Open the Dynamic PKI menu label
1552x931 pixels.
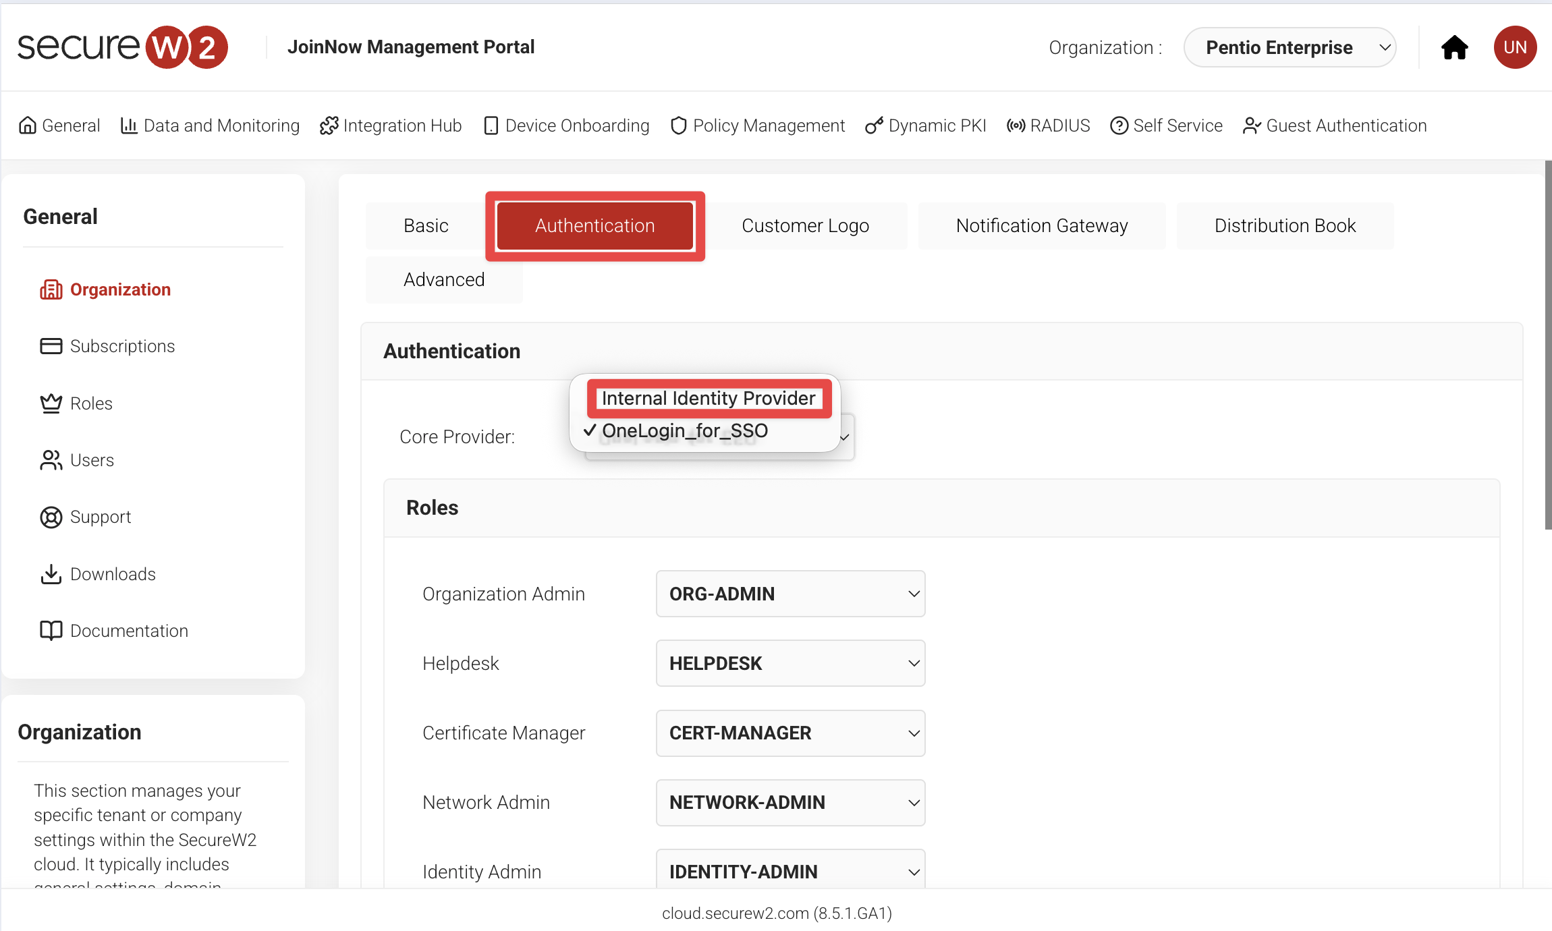tap(937, 125)
